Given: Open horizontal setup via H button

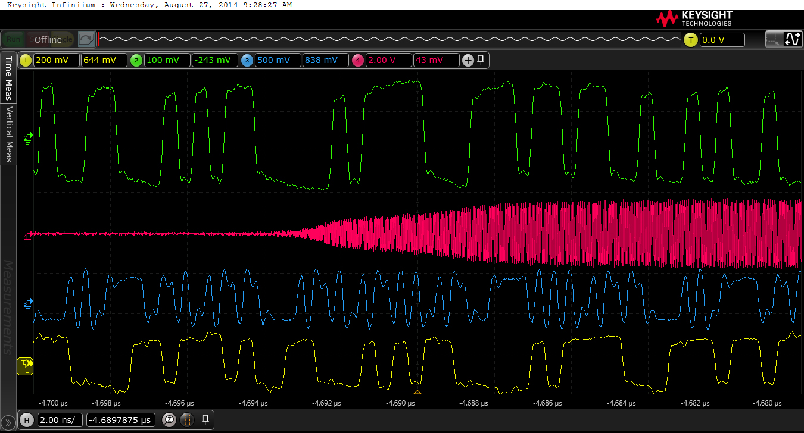Looking at the screenshot, I should 26,420.
